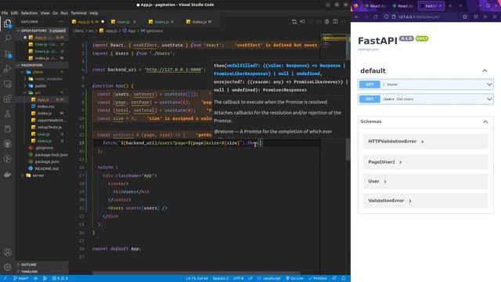501x282 pixels.
Task: Collapse the default API section
Action: [485, 70]
